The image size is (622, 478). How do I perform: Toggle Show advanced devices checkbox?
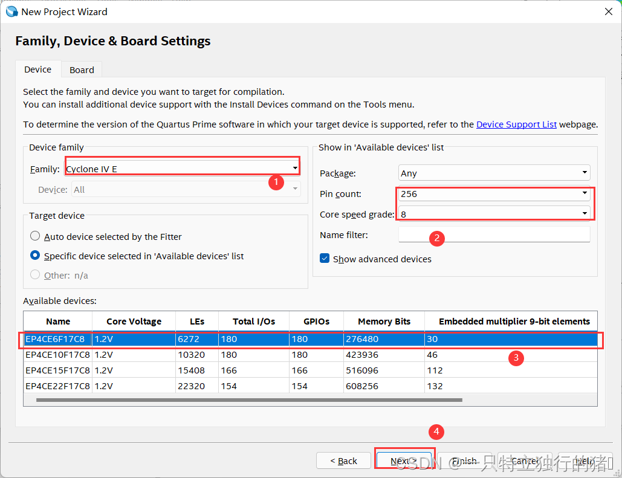(x=325, y=259)
